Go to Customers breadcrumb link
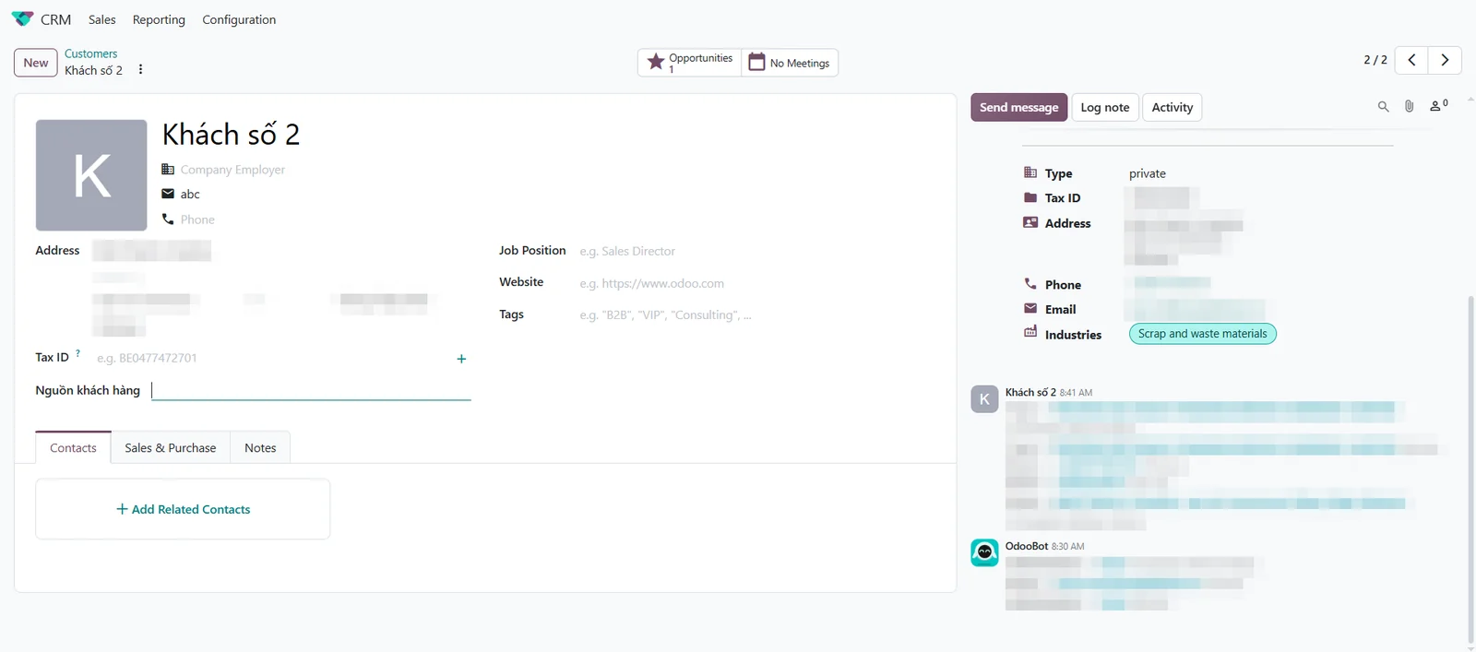The image size is (1476, 652). tap(90, 53)
